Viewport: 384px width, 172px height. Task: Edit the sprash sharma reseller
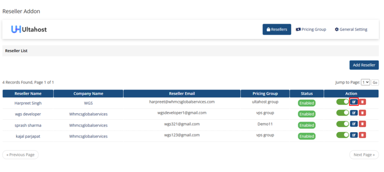(x=354, y=124)
